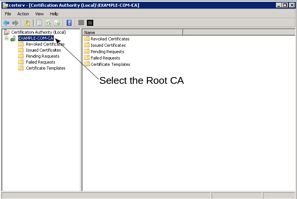Open the File menu
The height and width of the screenshot is (199, 297).
click(8, 14)
